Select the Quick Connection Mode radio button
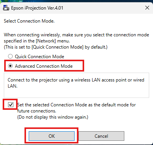 [10, 56]
